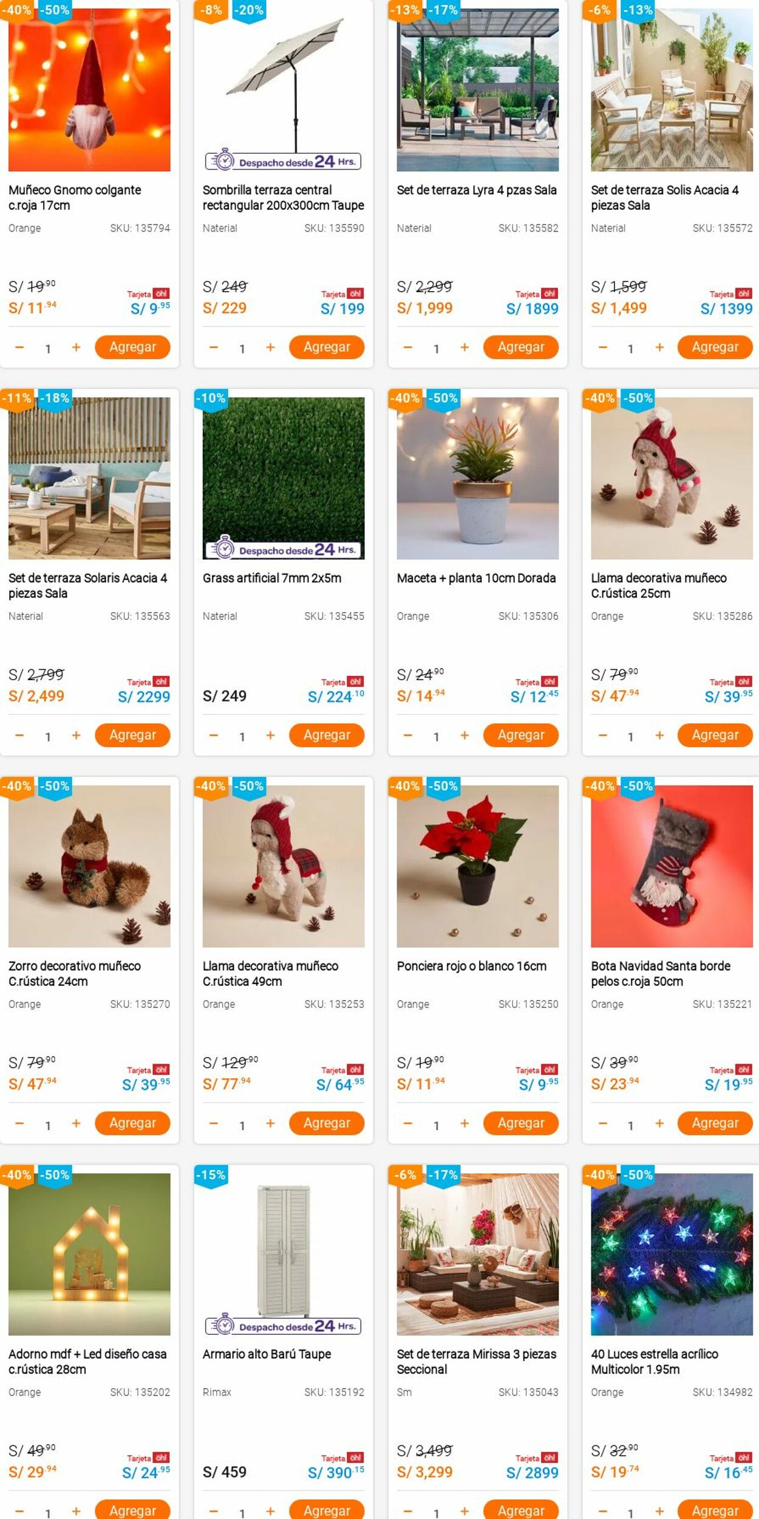759x1519 pixels.
Task: Add Maceta + planta 10cm Dorada to cart
Action: tap(520, 735)
